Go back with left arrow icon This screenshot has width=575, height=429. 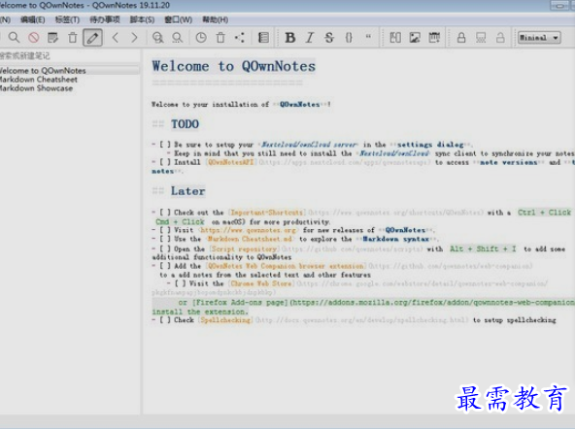(x=116, y=38)
